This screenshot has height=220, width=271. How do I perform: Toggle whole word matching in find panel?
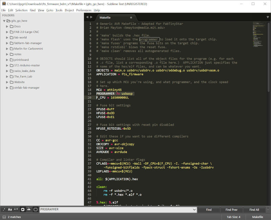(x=16, y=209)
